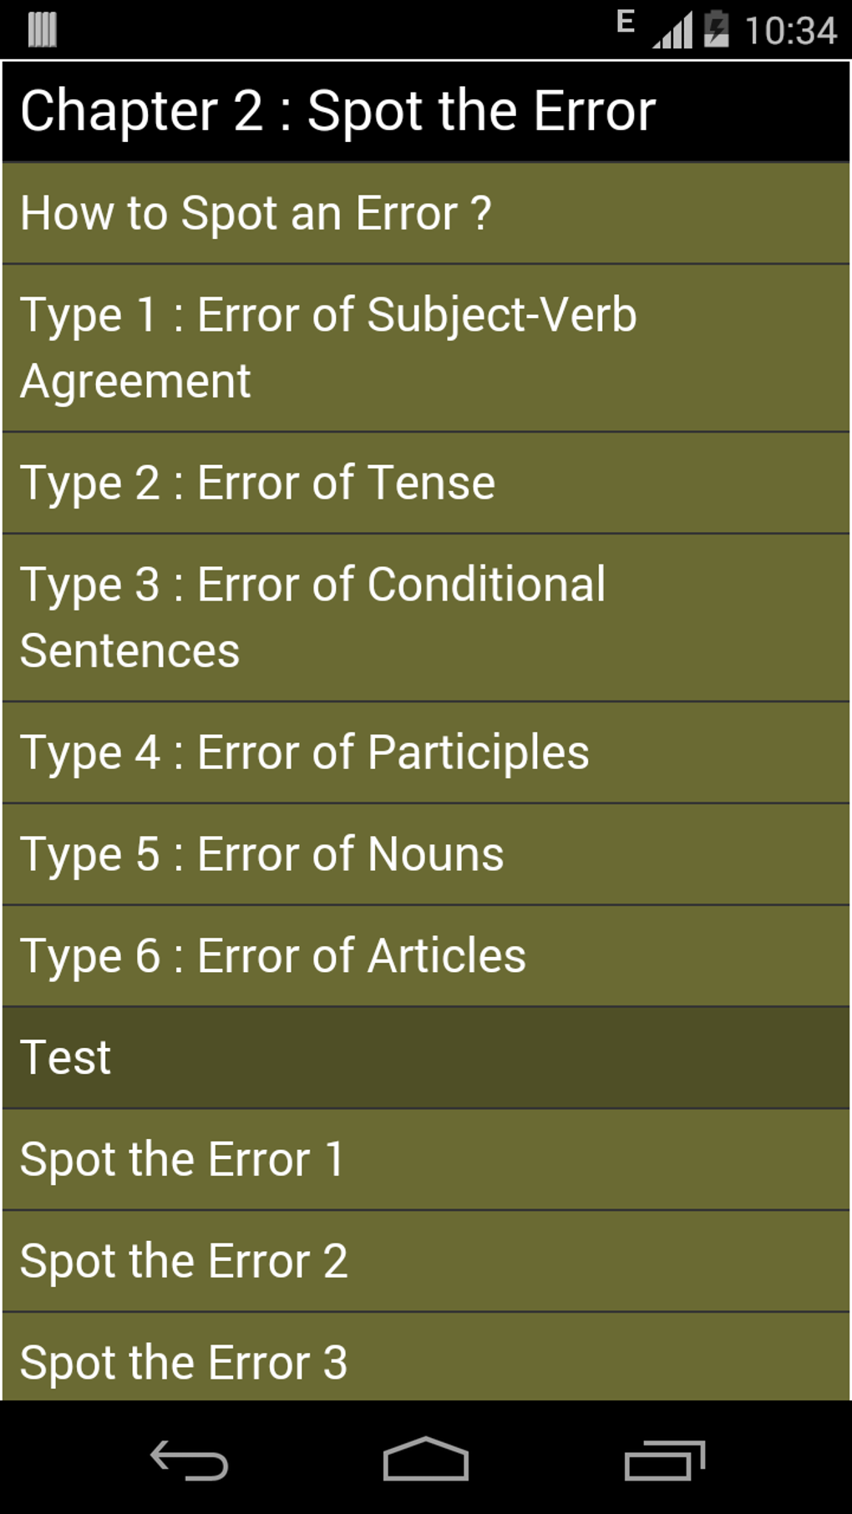Tap the Android home navigation icon
The width and height of the screenshot is (852, 1514).
(x=426, y=1459)
